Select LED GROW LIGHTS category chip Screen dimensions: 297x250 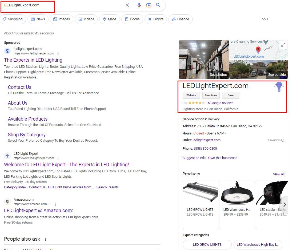pyautogui.click(x=207, y=244)
